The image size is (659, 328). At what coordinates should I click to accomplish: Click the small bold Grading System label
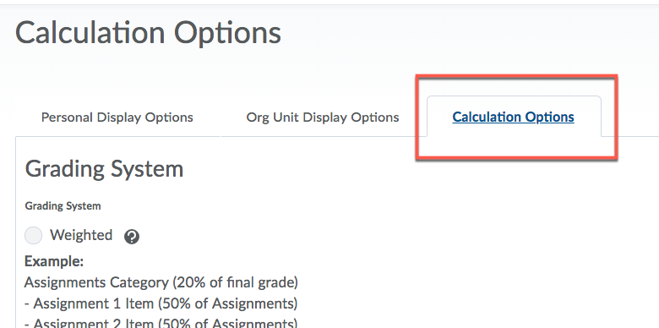pos(63,206)
